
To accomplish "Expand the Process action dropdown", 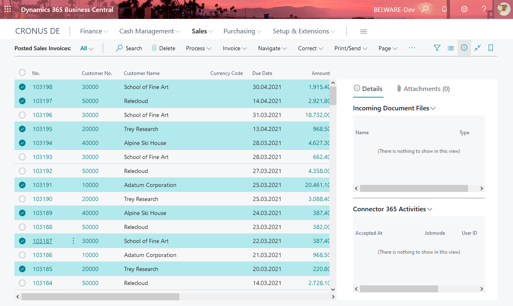I will pos(199,48).
